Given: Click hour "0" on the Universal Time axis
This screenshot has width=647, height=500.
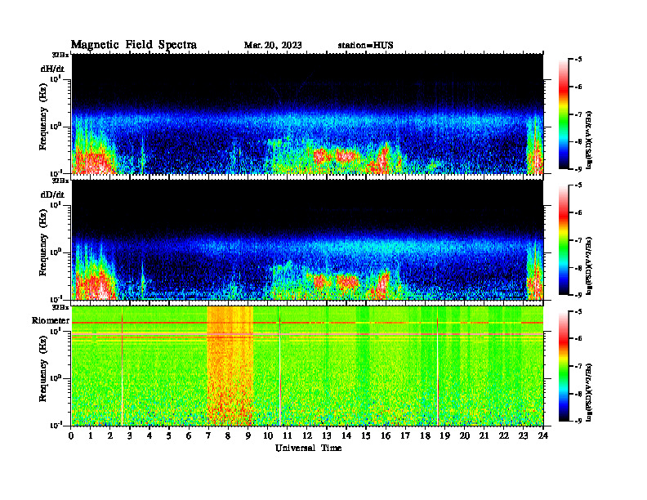Looking at the screenshot, I should [71, 435].
